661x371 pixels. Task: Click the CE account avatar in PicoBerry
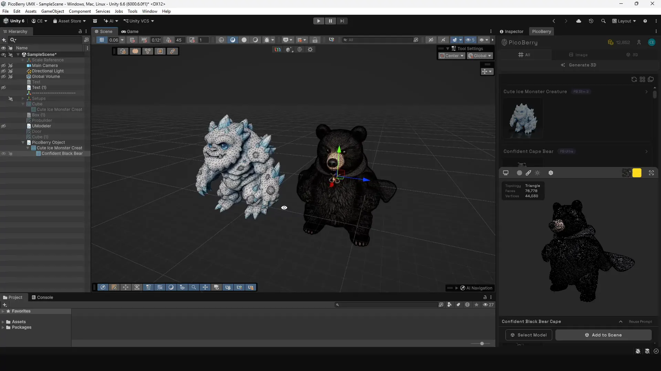coord(652,42)
